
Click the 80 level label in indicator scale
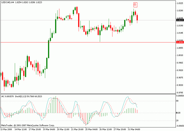tap(177, 101)
